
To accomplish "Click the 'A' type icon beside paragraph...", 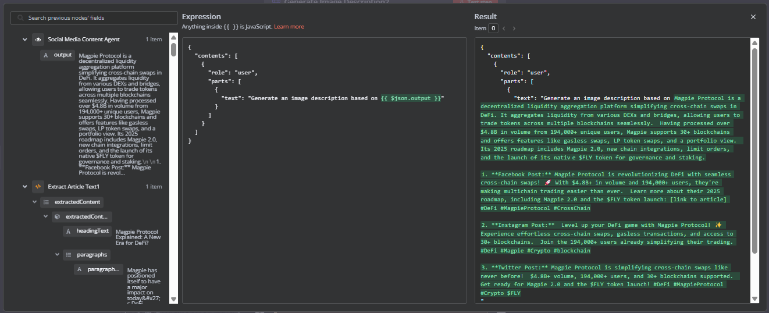I will (x=79, y=269).
